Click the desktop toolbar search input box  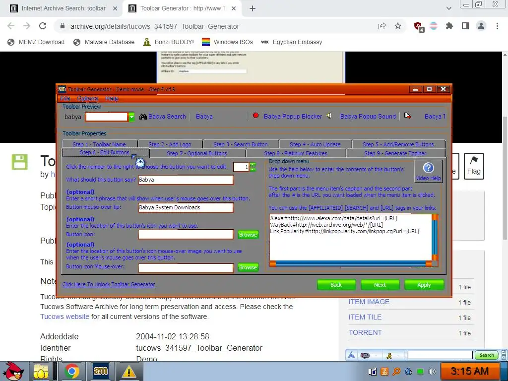(x=440, y=355)
